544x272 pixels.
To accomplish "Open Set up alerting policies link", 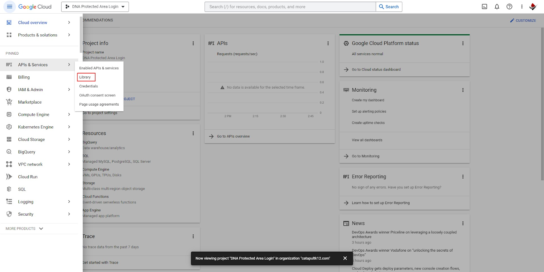I will (x=369, y=111).
